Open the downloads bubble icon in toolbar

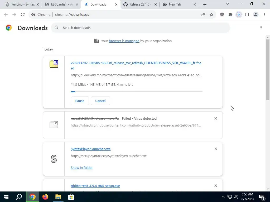(x=239, y=15)
